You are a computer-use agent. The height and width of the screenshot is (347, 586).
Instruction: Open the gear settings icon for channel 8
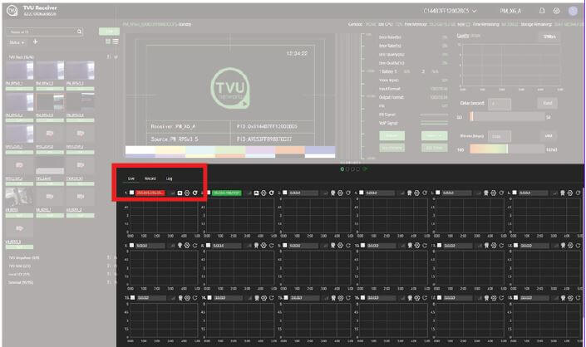(263, 246)
